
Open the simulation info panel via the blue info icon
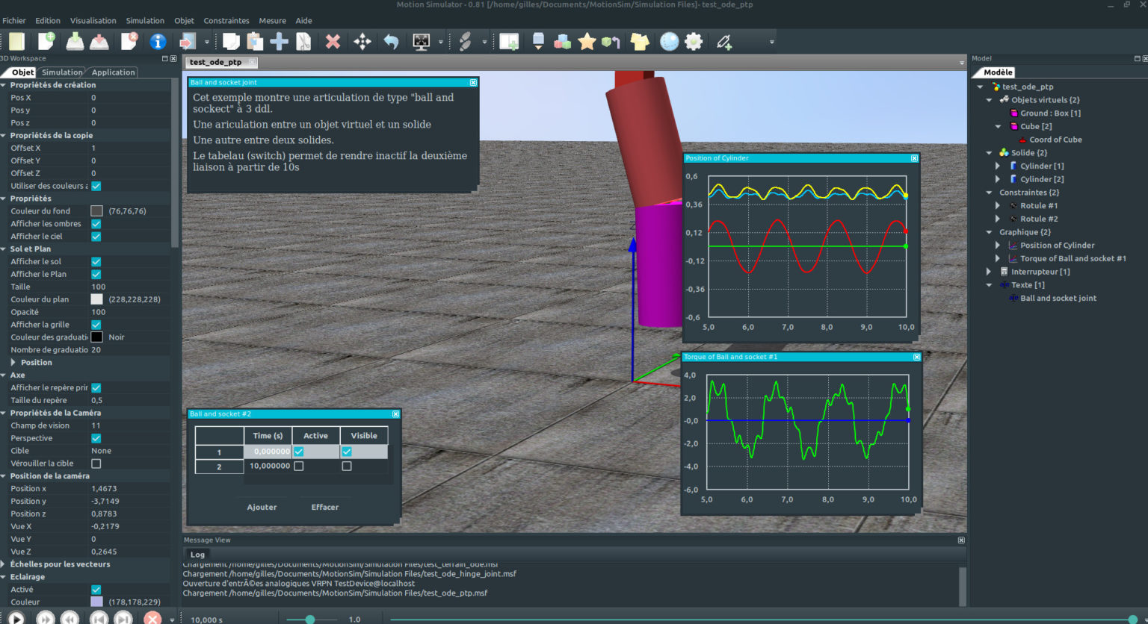tap(157, 42)
